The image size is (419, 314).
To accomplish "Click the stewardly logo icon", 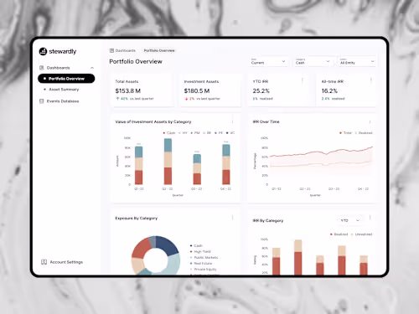I will [x=43, y=51].
